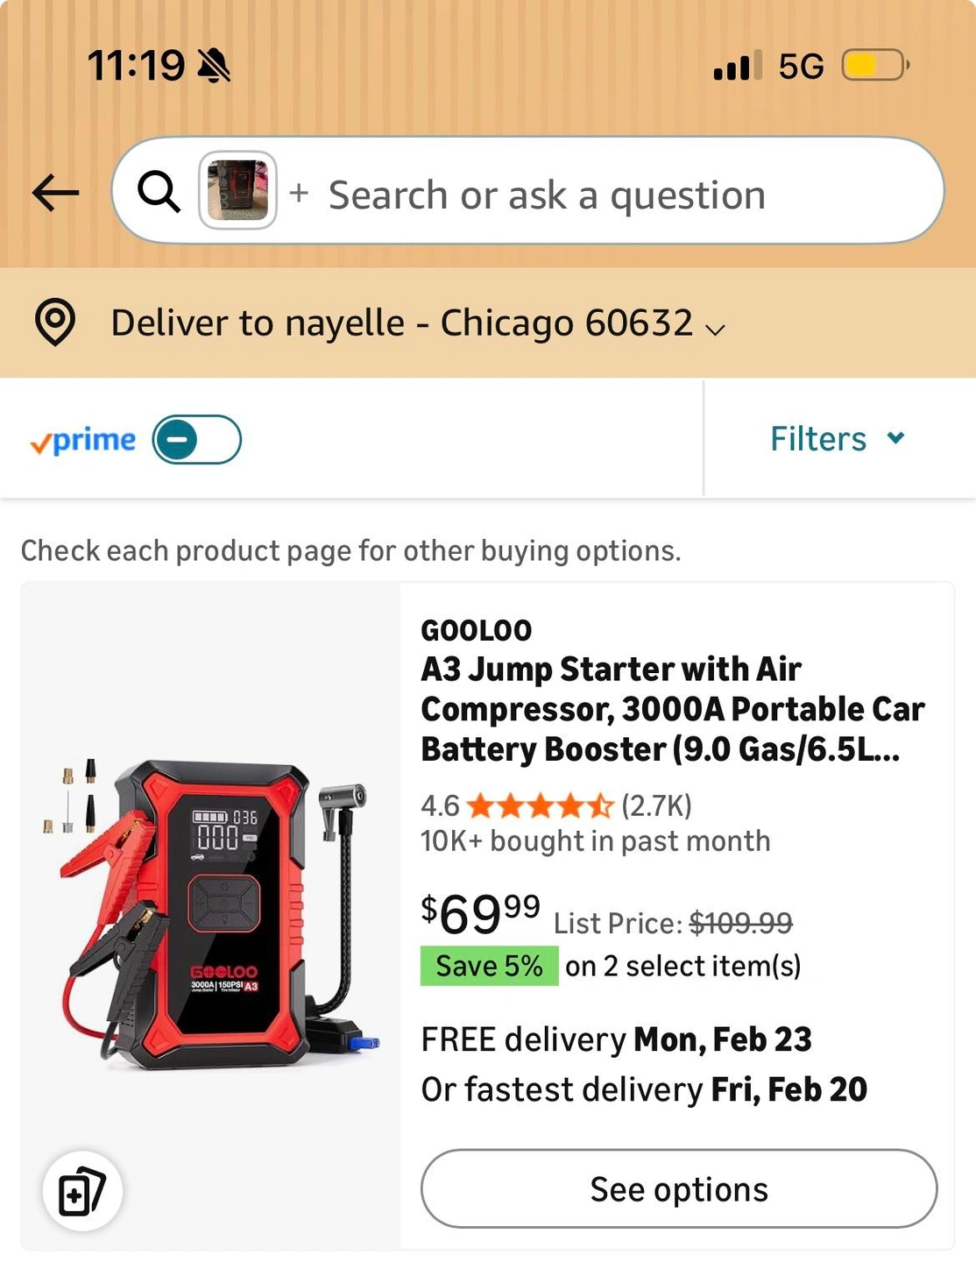Tap the Filters dropdown arrow
The image size is (976, 1262).
coord(895,437)
